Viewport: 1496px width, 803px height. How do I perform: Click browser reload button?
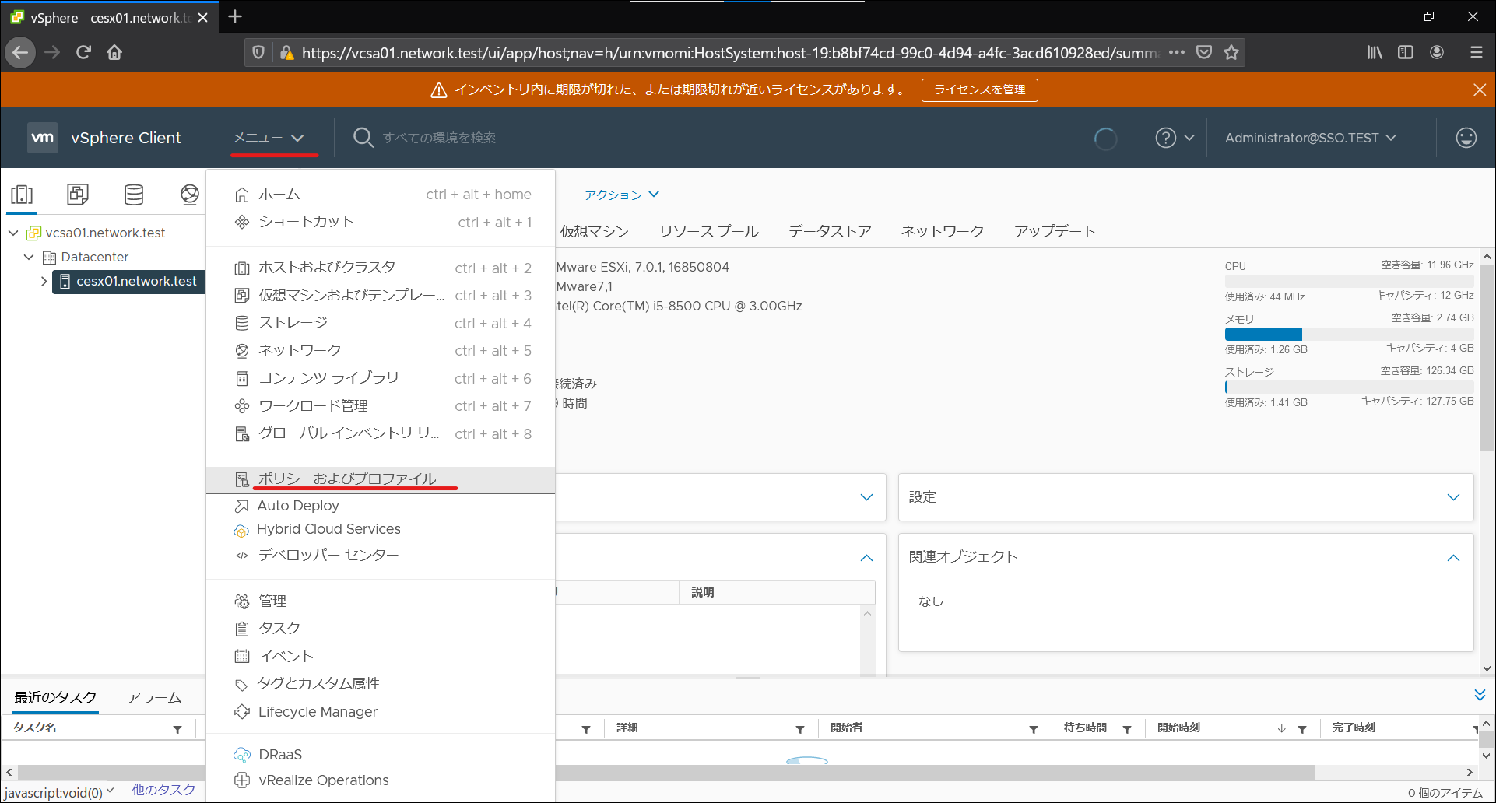tap(83, 52)
